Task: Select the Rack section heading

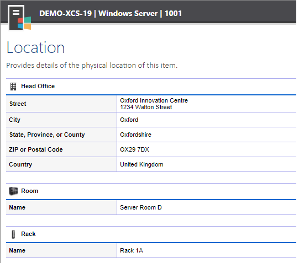Action: point(28,234)
